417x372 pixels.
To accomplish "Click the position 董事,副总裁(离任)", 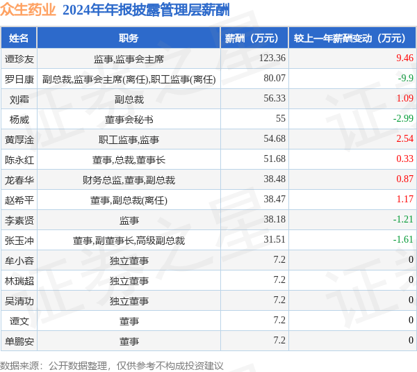I will (129, 200).
